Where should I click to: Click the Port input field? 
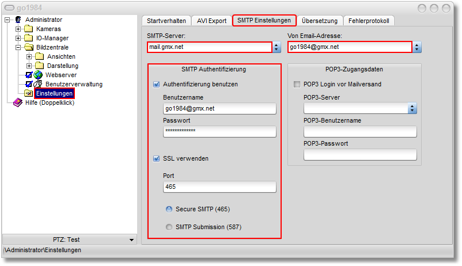click(x=219, y=187)
